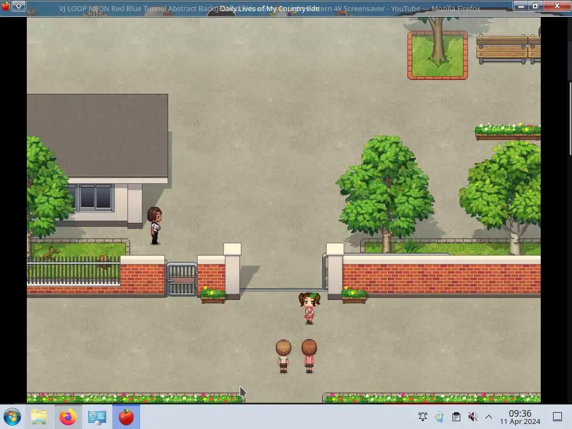Close the Daily Lives game window
The width and height of the screenshot is (572, 429).
557,6
